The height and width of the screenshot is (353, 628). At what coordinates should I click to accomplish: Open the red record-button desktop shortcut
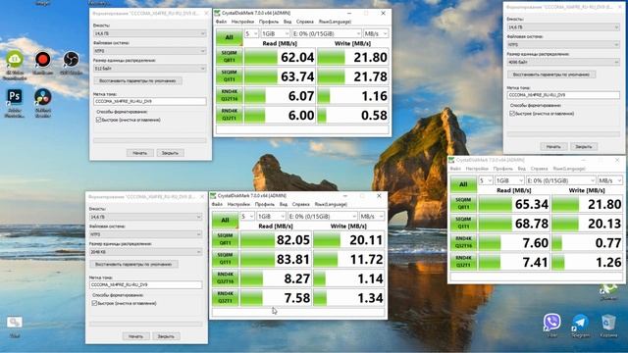coord(43,60)
